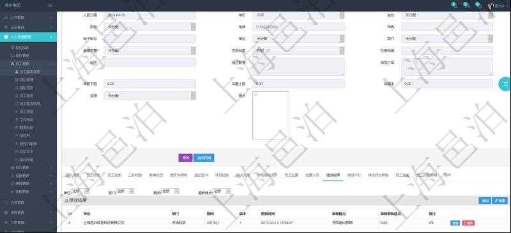Open the first notification icon in header

click(x=455, y=5)
